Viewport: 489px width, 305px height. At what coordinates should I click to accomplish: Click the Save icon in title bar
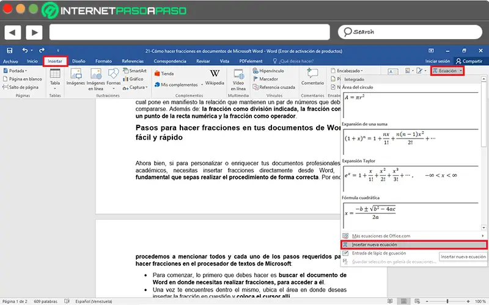tap(10, 51)
